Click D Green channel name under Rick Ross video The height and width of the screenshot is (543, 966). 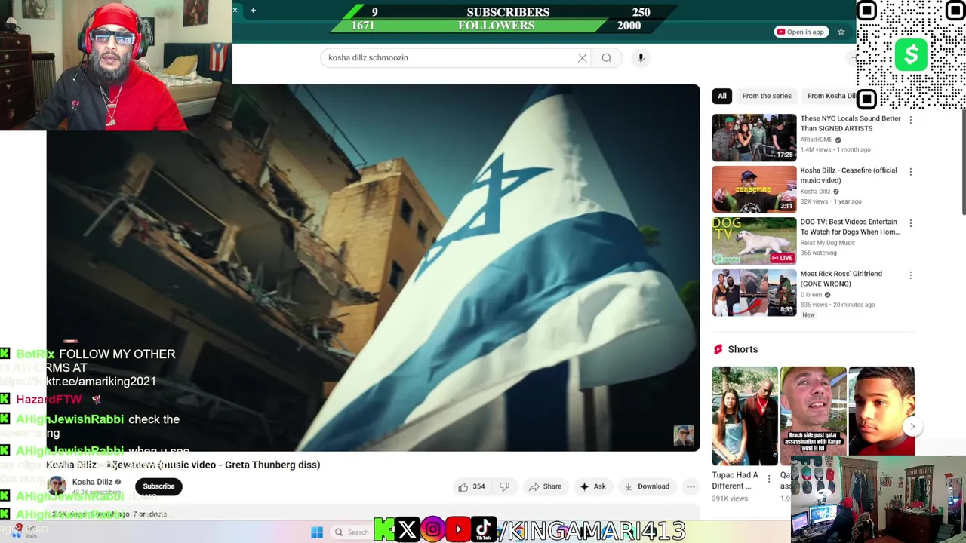[811, 295]
